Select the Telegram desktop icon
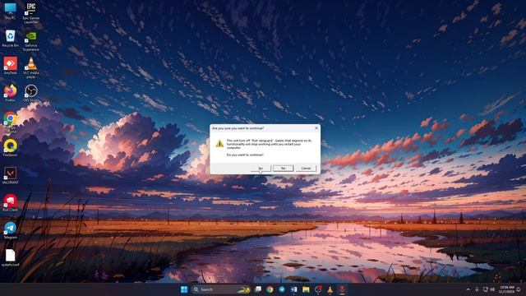The image size is (526, 296). click(x=10, y=230)
